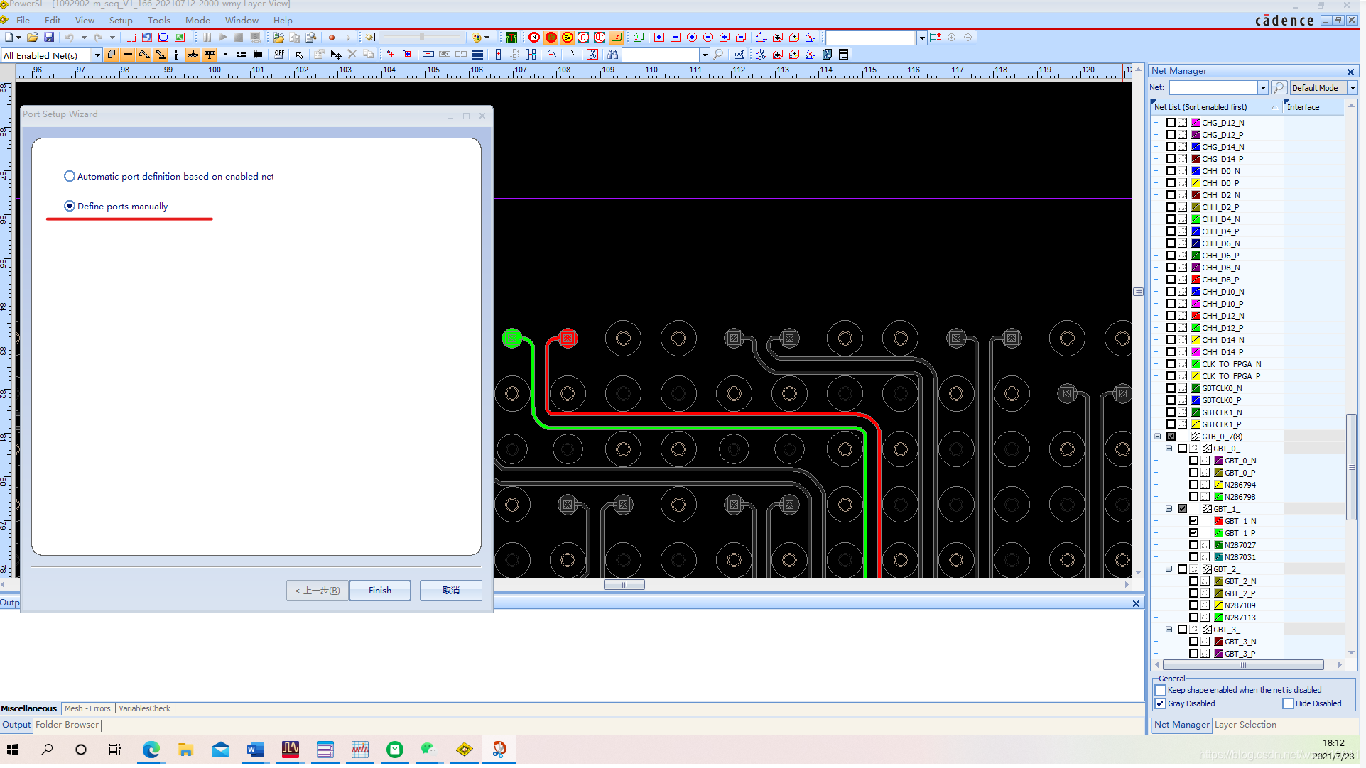1366x768 pixels.
Task: Open the Setup menu
Action: (120, 20)
